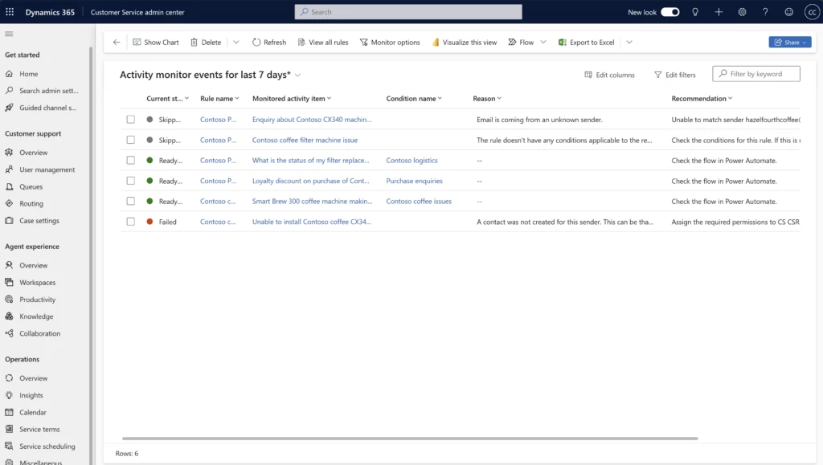Open Monitor options from the toolbar

click(x=390, y=42)
